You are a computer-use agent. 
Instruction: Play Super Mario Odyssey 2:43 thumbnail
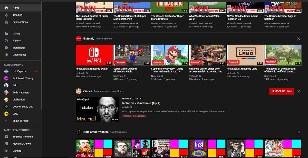coord(132,55)
